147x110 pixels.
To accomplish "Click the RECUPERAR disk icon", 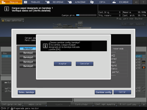I will click(x=47, y=2).
